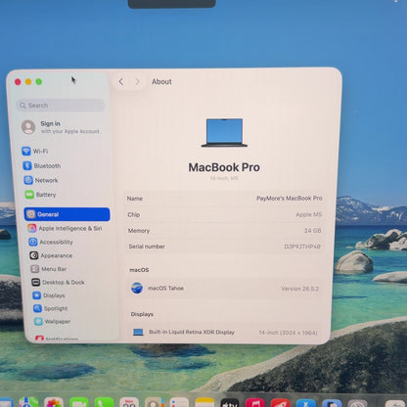407x407 pixels.
Task: Click the MacBook Pro title text
Action: click(x=224, y=167)
